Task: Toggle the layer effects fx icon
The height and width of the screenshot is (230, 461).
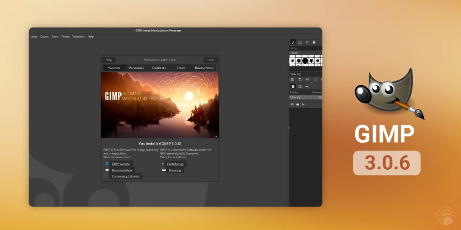Action: (x=303, y=104)
